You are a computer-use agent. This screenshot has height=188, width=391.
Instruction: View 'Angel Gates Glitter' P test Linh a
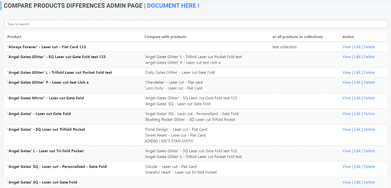coord(346,82)
